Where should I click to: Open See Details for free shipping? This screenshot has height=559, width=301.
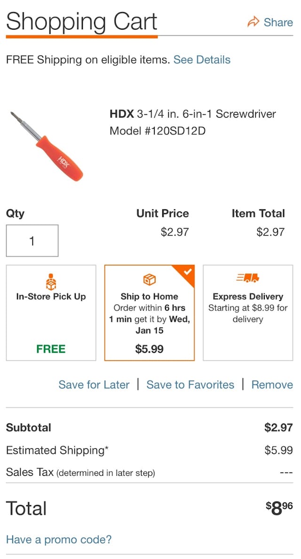[202, 60]
